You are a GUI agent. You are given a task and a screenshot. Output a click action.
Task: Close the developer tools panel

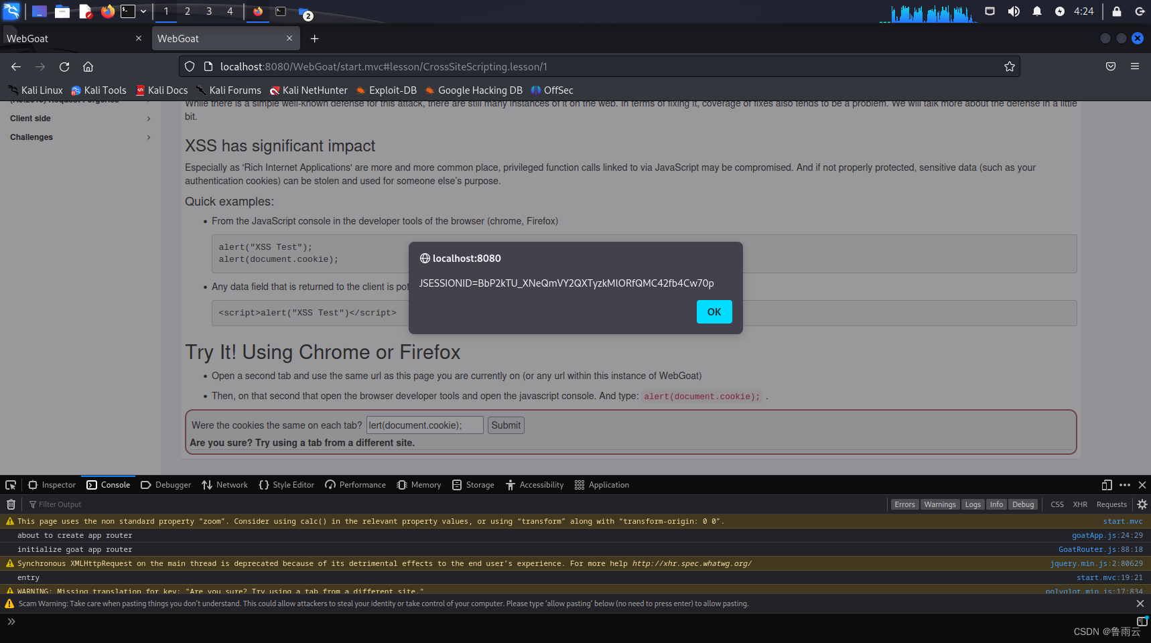click(x=1142, y=485)
